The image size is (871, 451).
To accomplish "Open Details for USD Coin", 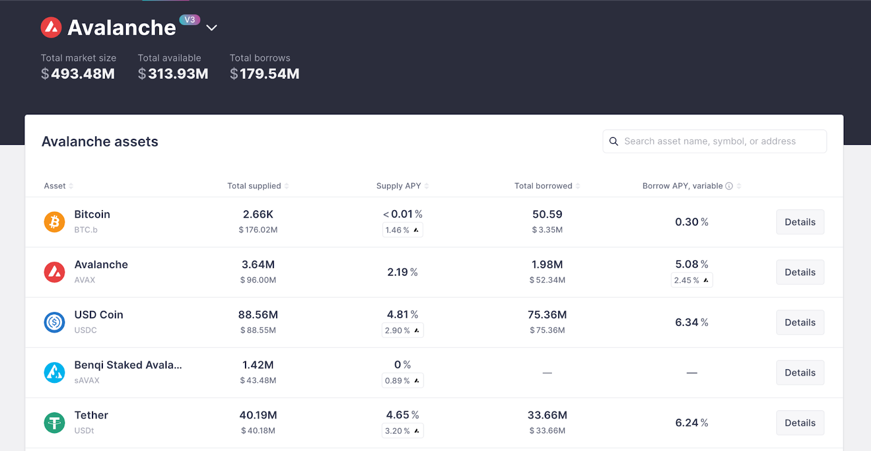I will (x=800, y=322).
